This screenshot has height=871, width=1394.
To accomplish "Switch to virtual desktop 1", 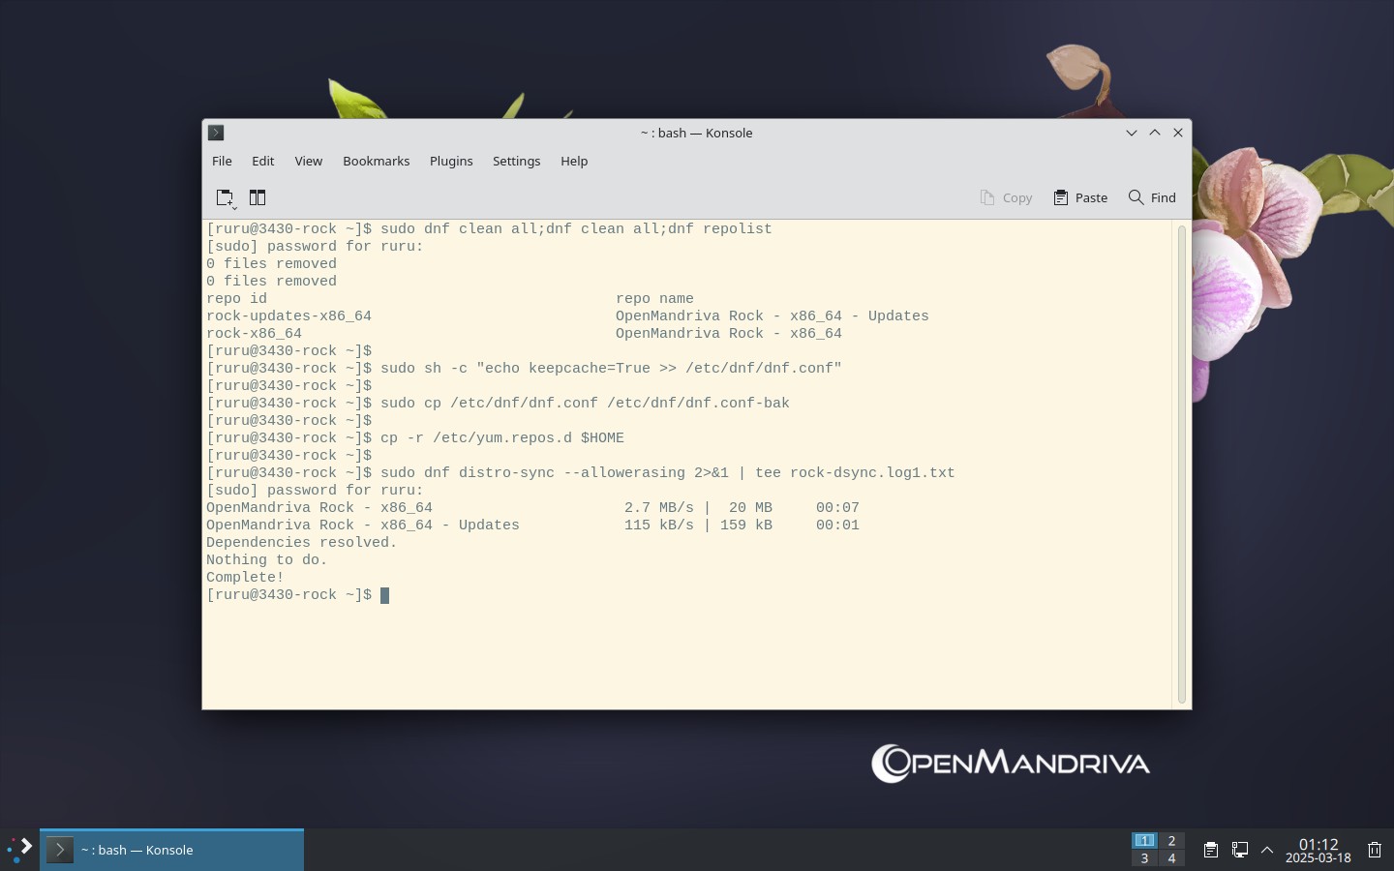I will tap(1144, 840).
